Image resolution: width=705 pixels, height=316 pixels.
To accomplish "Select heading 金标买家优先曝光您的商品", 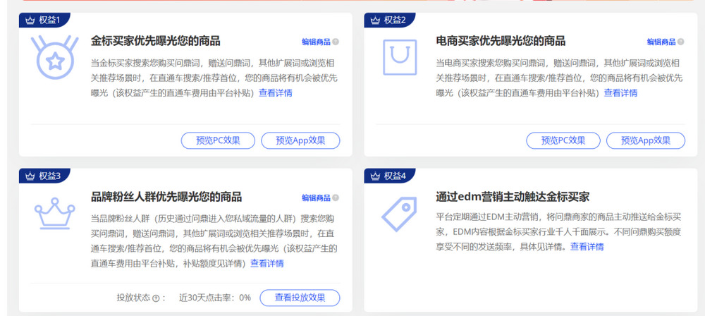I will 156,41.
